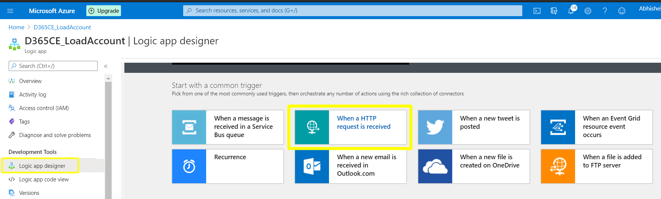Open the Feedback smiley icon
Viewport: 661px width, 199px height.
pos(622,11)
